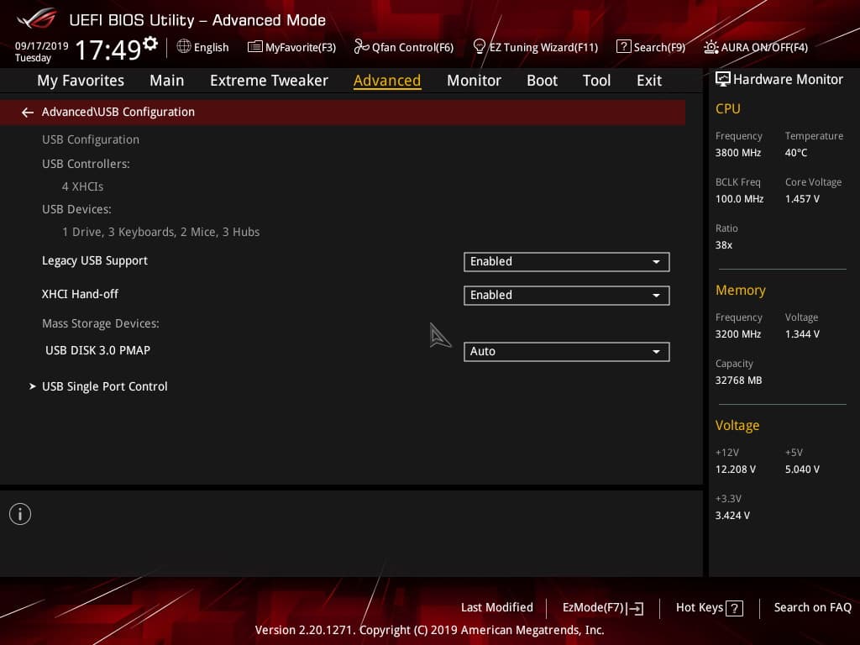Click the CPU temperature 40°C value
The width and height of the screenshot is (860, 645).
click(x=796, y=153)
